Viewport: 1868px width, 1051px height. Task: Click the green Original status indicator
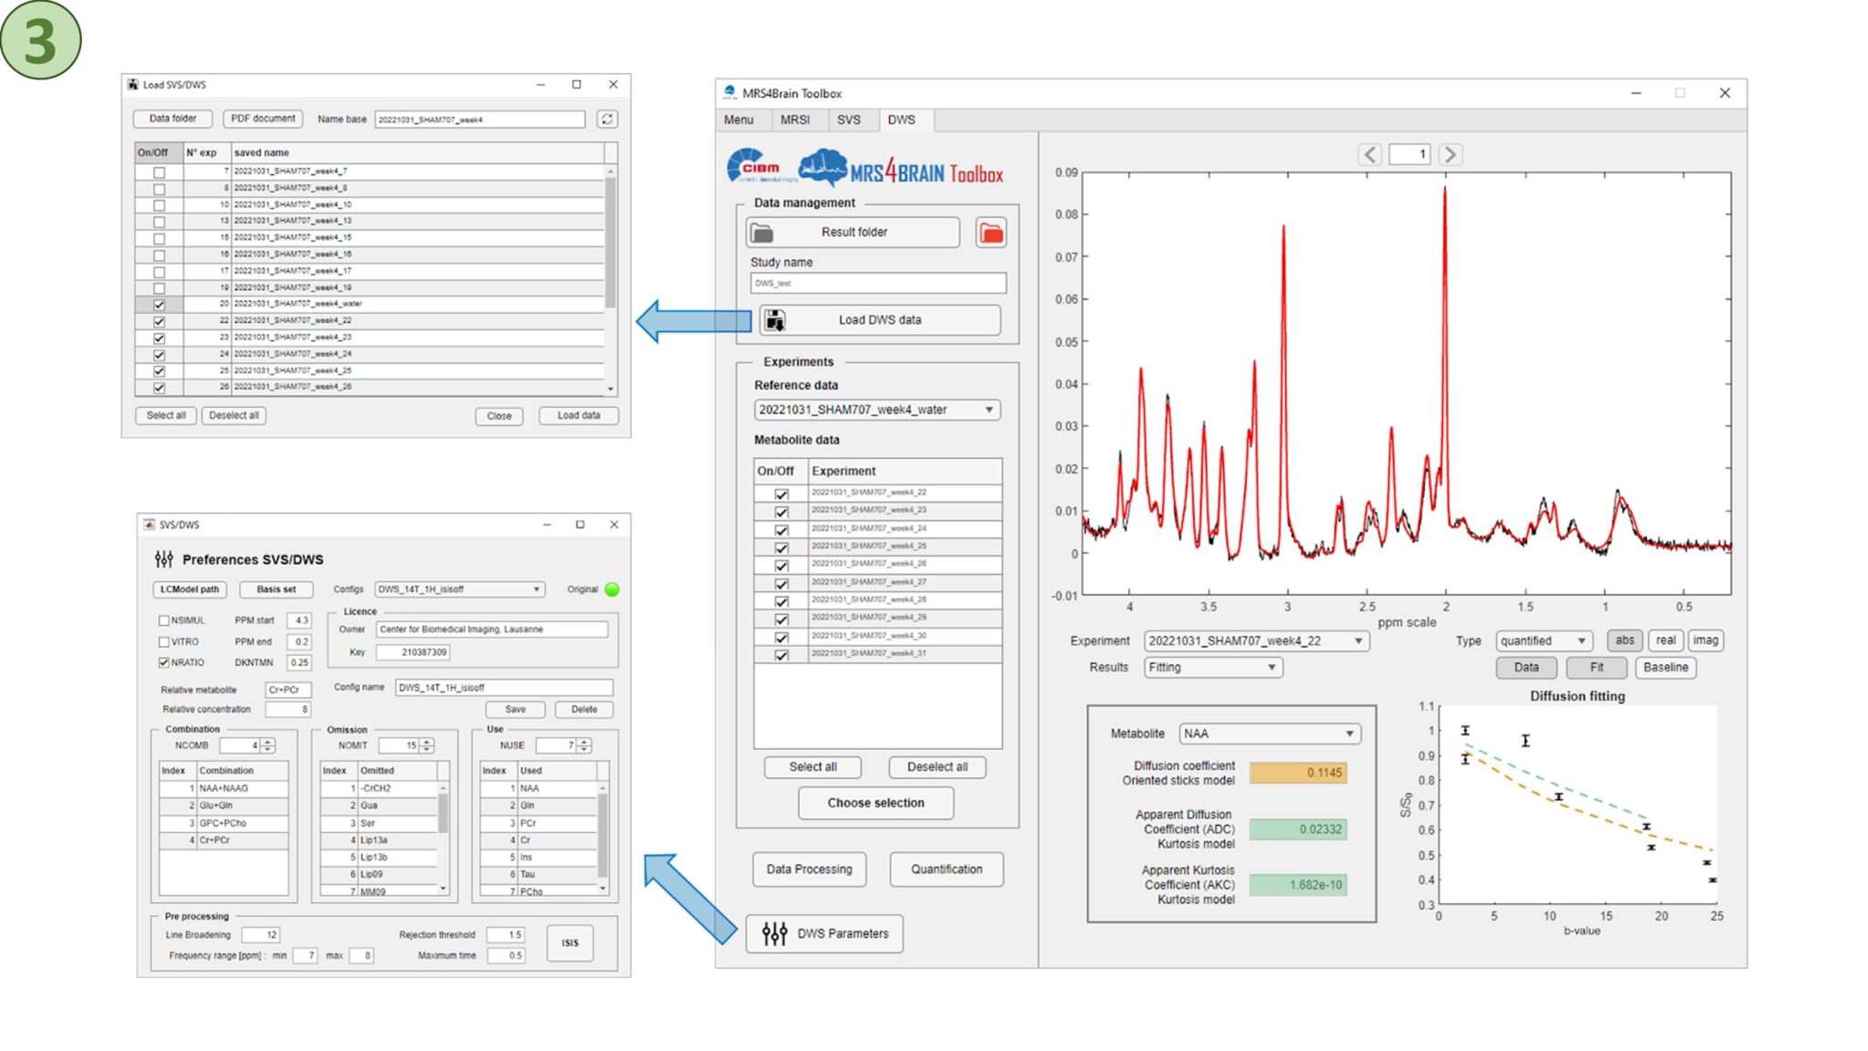612,589
